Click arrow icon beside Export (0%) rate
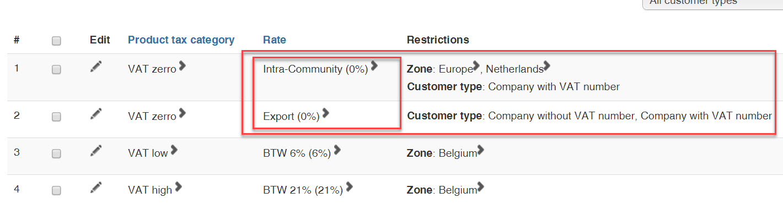Viewport: 783px width, 209px height. [x=326, y=113]
